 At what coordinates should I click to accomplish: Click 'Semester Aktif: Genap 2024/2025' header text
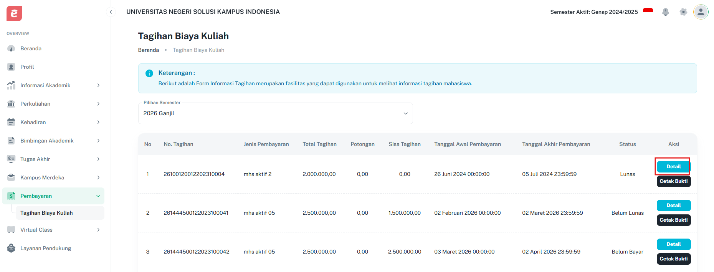pyautogui.click(x=594, y=12)
